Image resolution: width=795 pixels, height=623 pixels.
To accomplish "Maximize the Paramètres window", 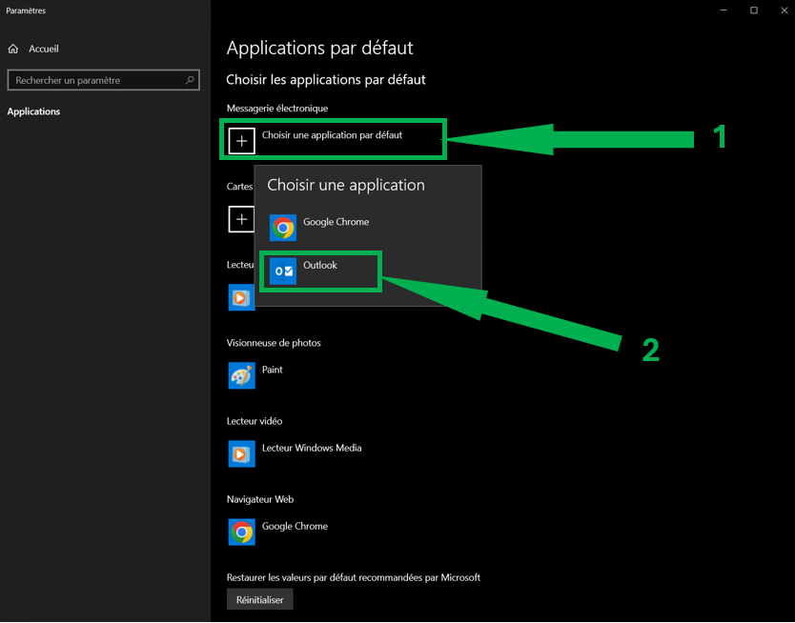I will pos(754,10).
